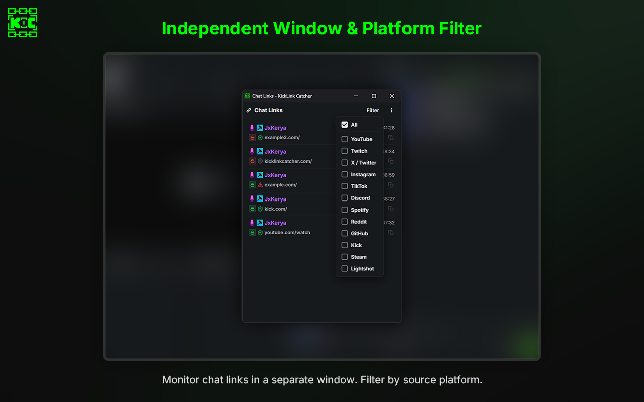Copy the youtube.com/watch link entry
The image size is (644, 402).
pos(391,232)
